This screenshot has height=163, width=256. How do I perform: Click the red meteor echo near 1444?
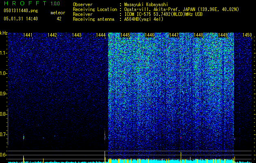(x=105, y=136)
